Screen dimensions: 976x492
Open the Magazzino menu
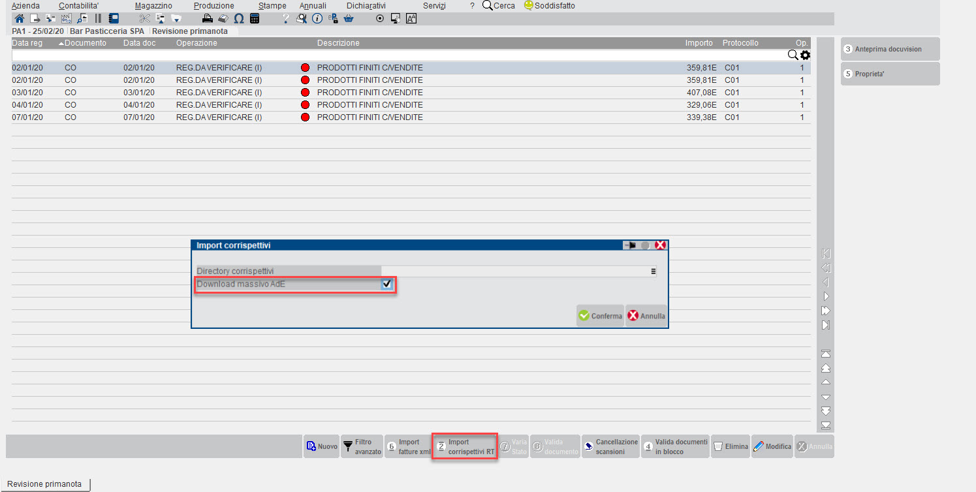click(x=153, y=6)
